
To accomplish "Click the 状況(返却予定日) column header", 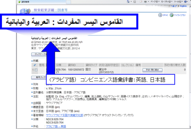I will (x=109, y=65).
